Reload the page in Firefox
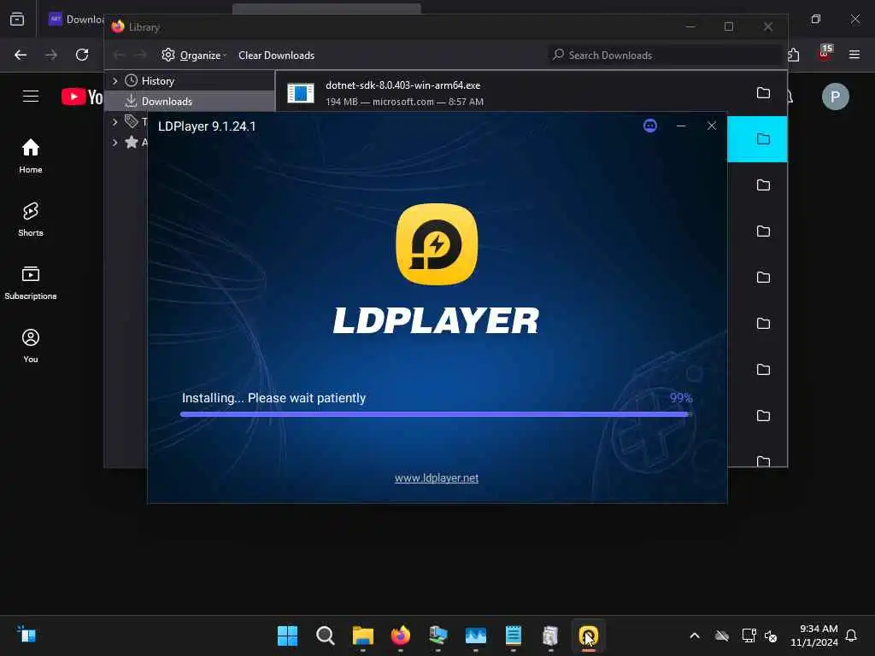The height and width of the screenshot is (656, 875). coord(82,55)
